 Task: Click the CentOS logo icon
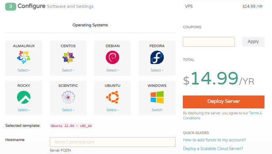[x=68, y=57]
